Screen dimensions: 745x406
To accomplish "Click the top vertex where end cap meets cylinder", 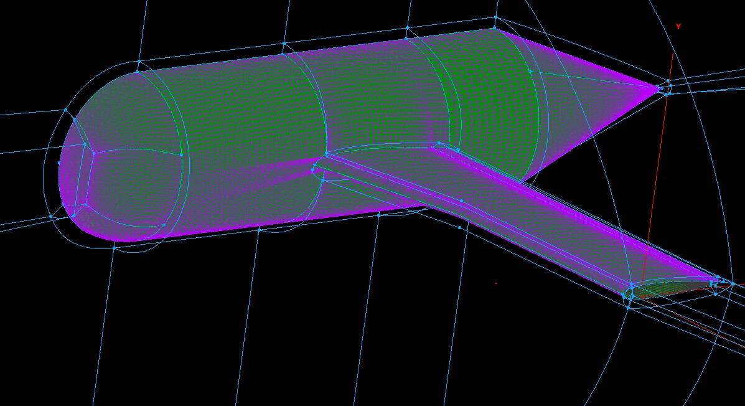I will 138,72.
